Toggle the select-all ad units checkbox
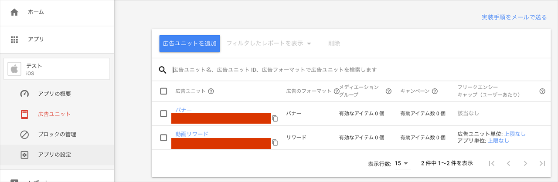Viewport: 558px width, 182px height. (x=164, y=91)
